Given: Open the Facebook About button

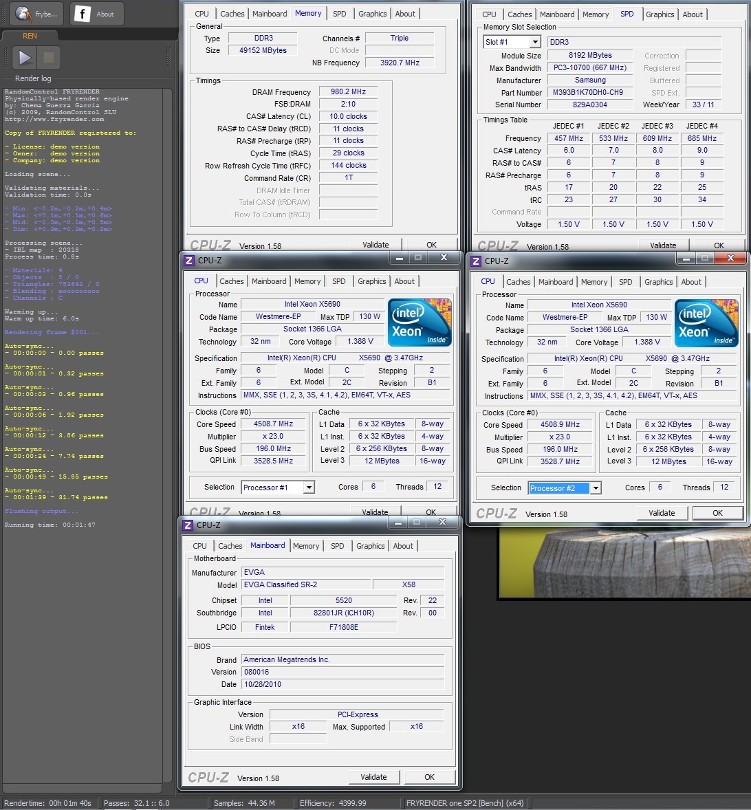Looking at the screenshot, I should pyautogui.click(x=96, y=14).
